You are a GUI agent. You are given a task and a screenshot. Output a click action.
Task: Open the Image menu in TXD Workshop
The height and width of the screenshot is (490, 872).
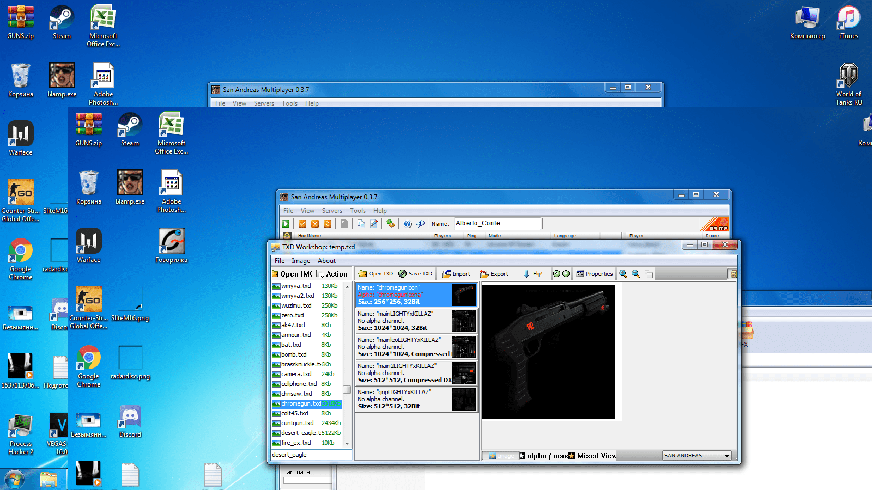301,261
